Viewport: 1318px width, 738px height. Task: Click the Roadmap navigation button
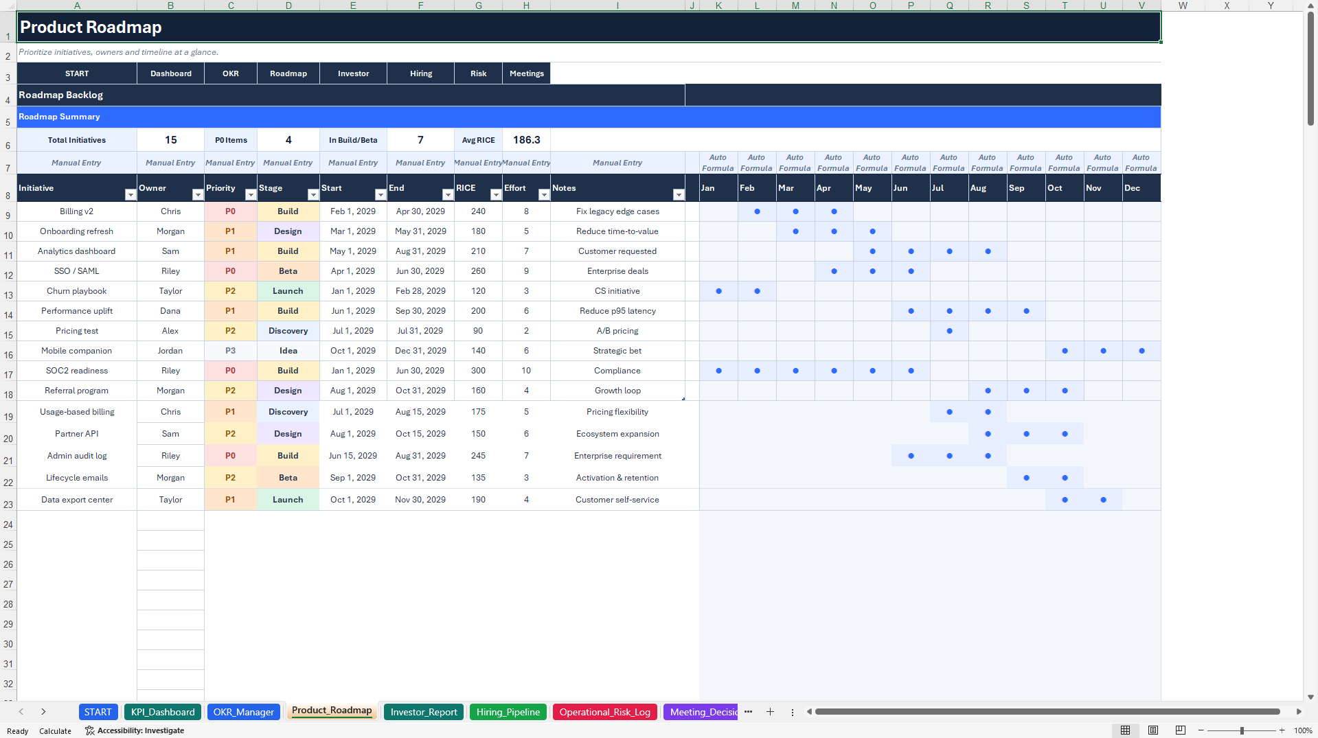(x=288, y=73)
